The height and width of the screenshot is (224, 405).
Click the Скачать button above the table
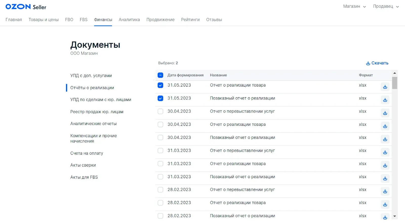pos(377,63)
